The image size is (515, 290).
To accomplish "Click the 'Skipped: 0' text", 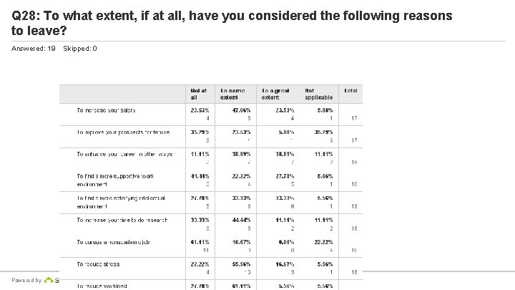I will point(80,49).
